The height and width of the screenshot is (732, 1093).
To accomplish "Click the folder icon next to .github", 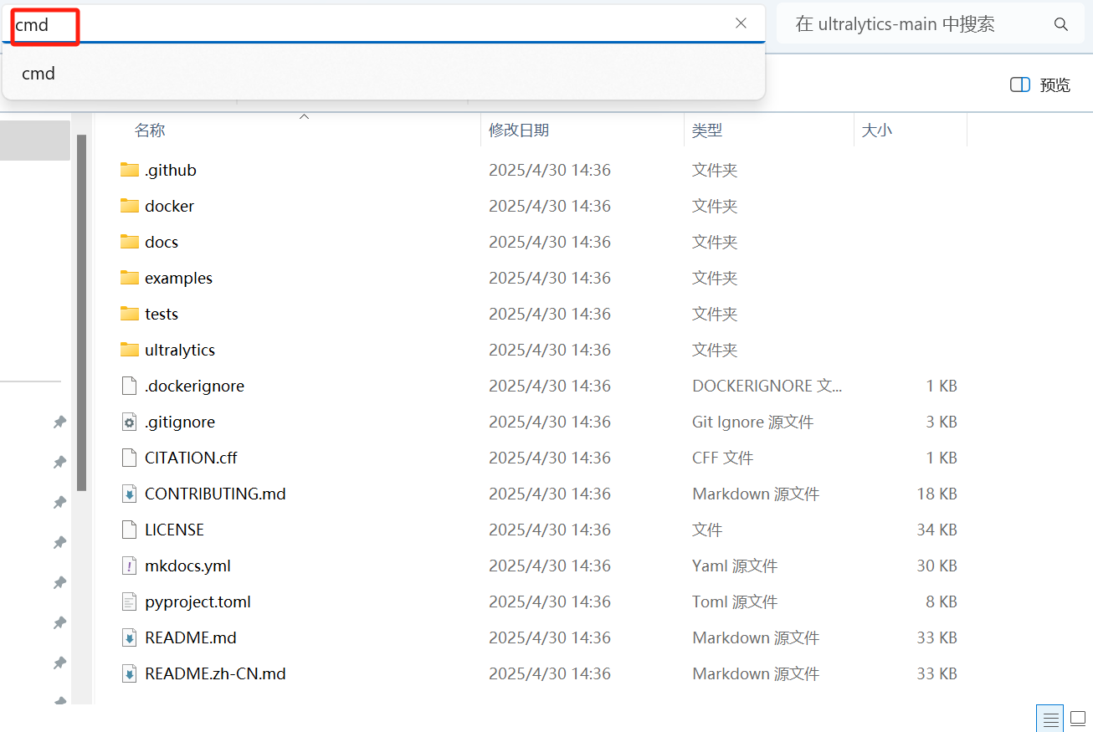I will (129, 170).
